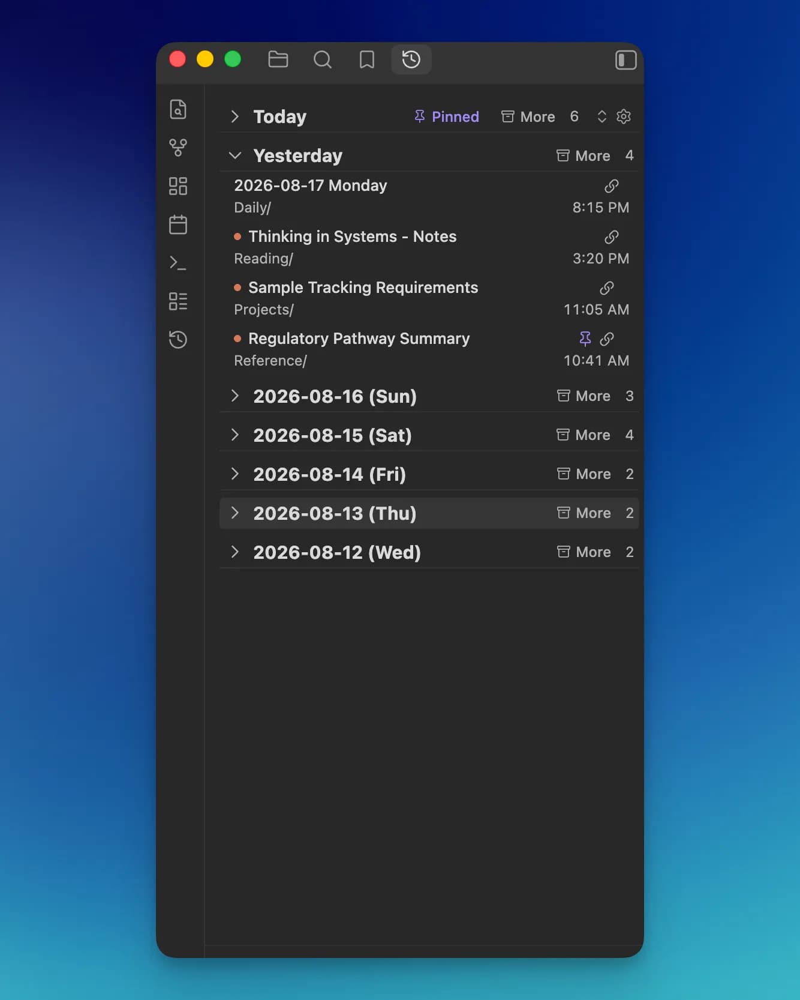Open today's daily note calendar icon
Viewport: 800px width, 1000px height.
178,224
